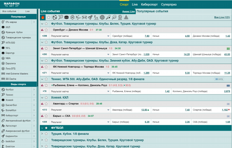Favorite the Теннис. WTA 500 category star
This screenshot has width=232, height=148.
[x=46, y=79]
